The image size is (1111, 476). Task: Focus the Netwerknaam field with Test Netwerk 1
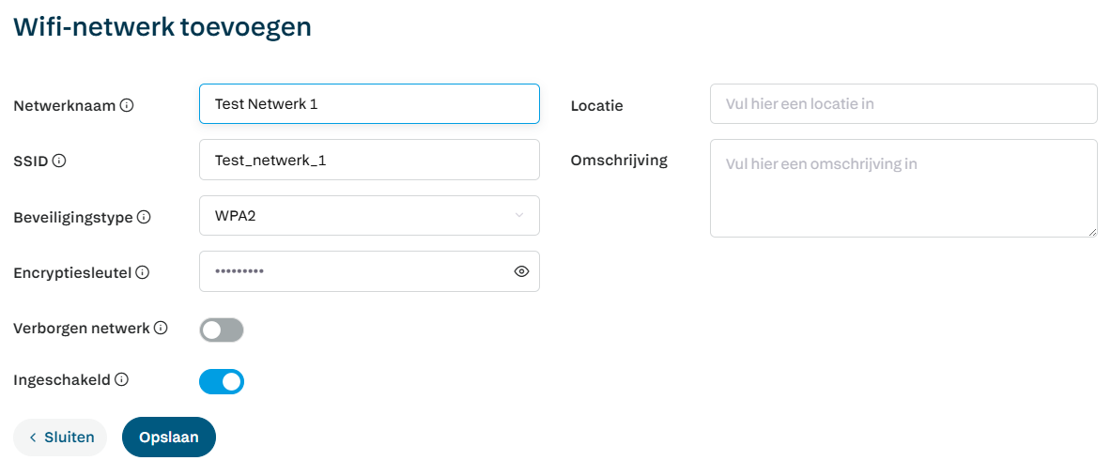click(x=369, y=104)
